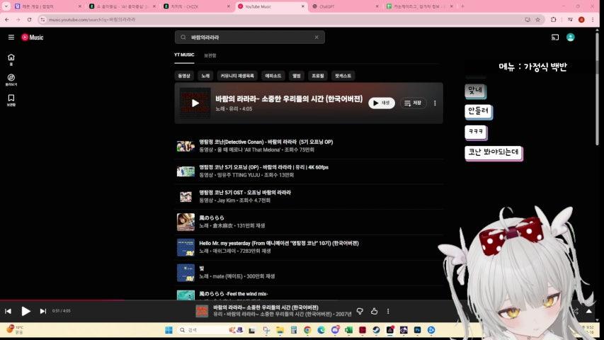Open the Windows Start menu

tap(169, 330)
